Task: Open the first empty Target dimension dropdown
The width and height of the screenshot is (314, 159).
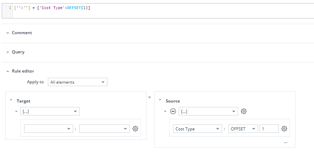Action: pyautogui.click(x=48, y=129)
